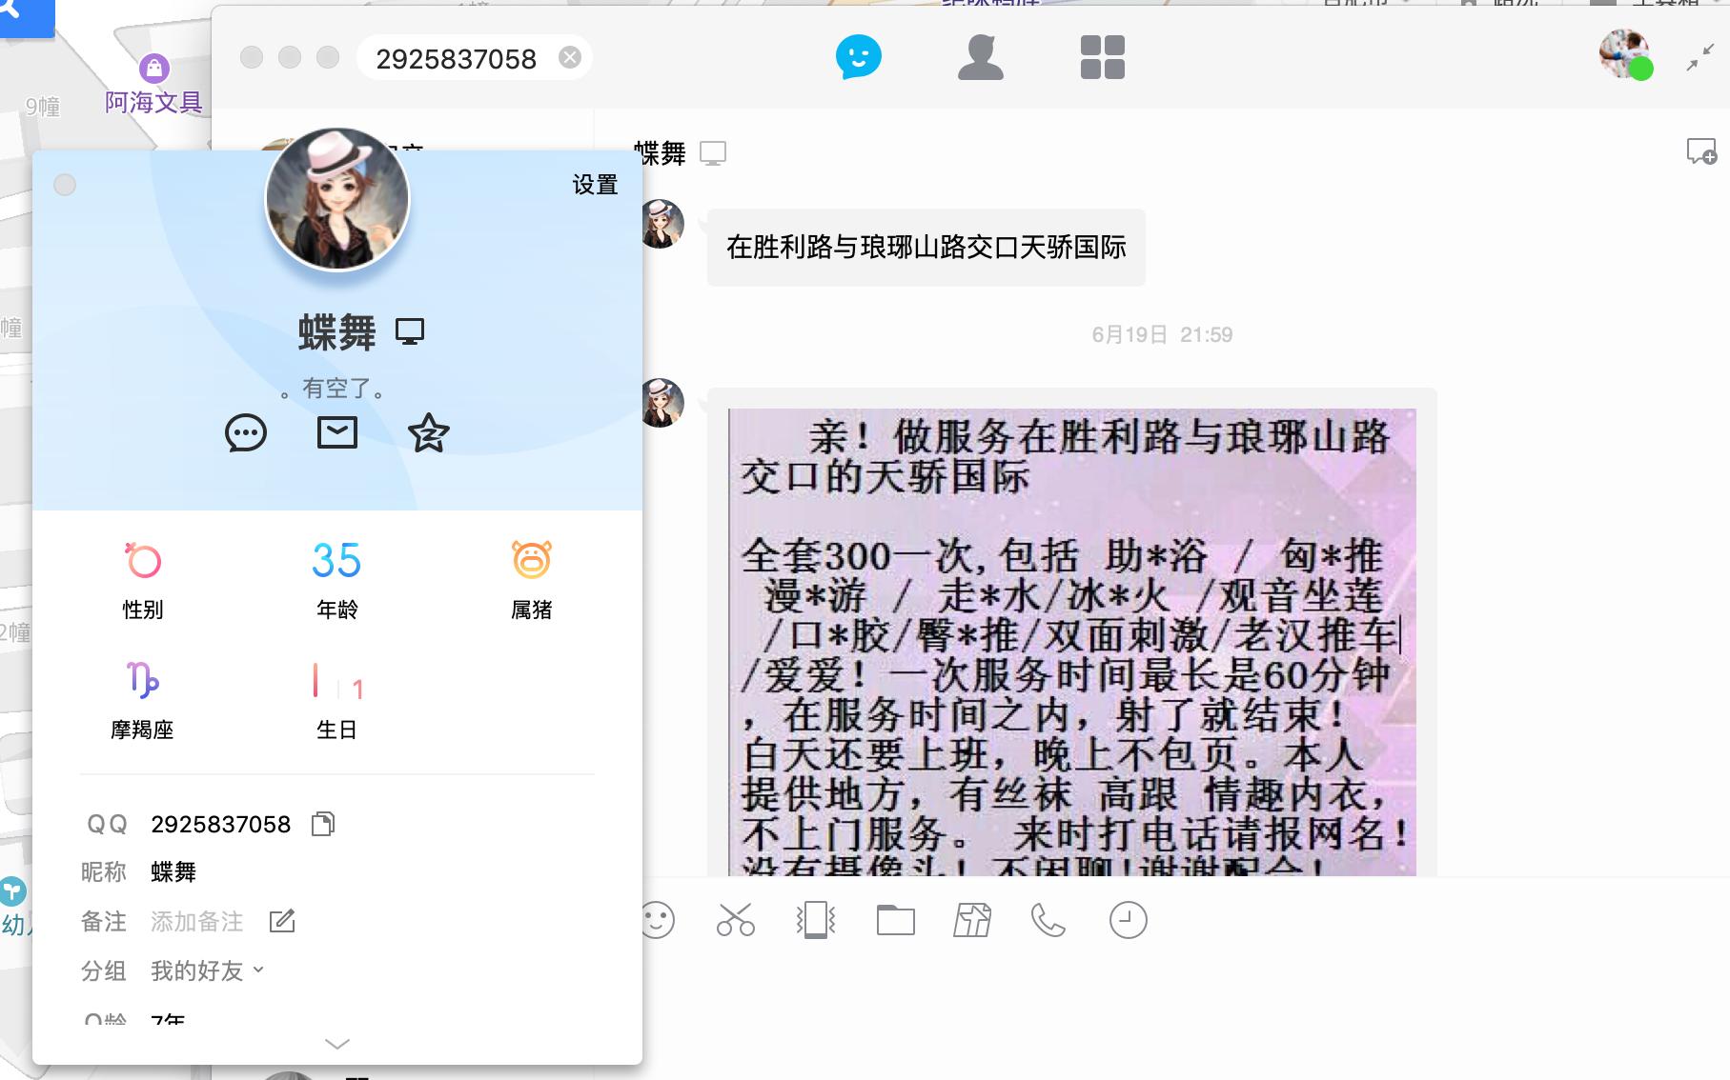This screenshot has width=1730, height=1080.
Task: Select the scissors screenshot tool
Action: [x=735, y=920]
